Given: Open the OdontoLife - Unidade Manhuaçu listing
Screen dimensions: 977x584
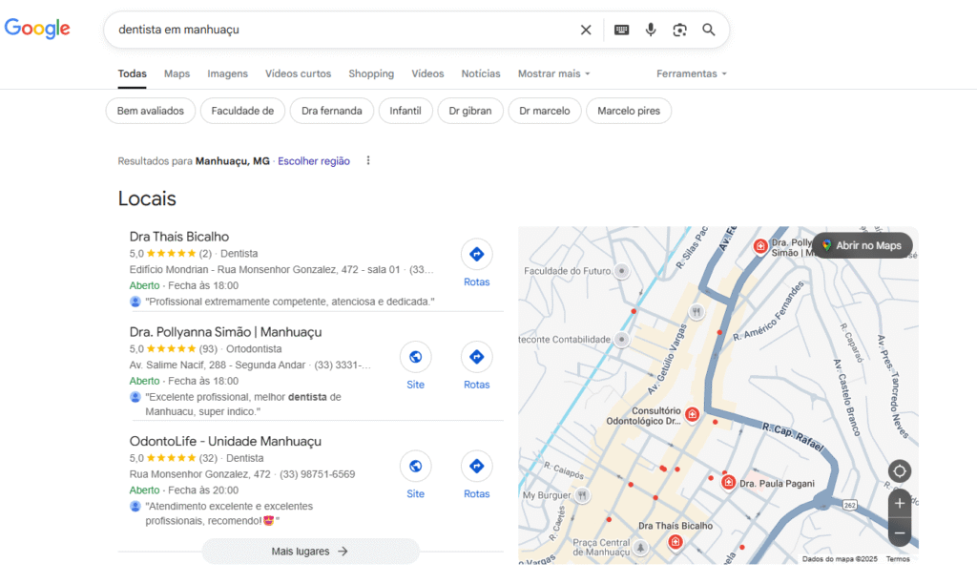Looking at the screenshot, I should [x=225, y=441].
